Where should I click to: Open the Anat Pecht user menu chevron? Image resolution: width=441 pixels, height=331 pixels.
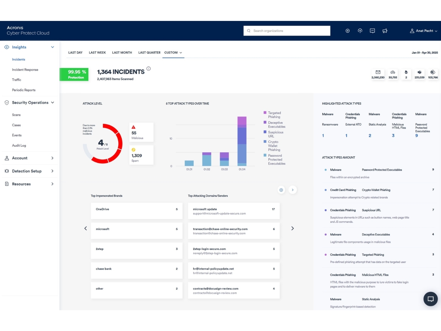coord(436,31)
